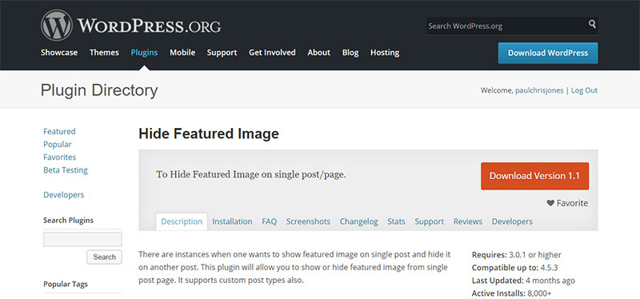Click the Favorite heart icon
Image resolution: width=640 pixels, height=299 pixels.
550,203
